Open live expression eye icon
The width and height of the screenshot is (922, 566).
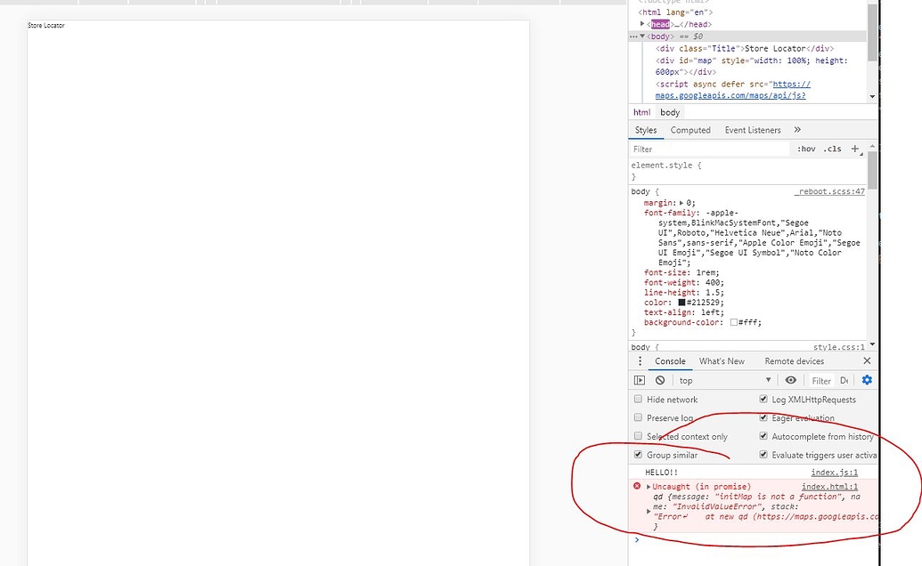(x=791, y=380)
